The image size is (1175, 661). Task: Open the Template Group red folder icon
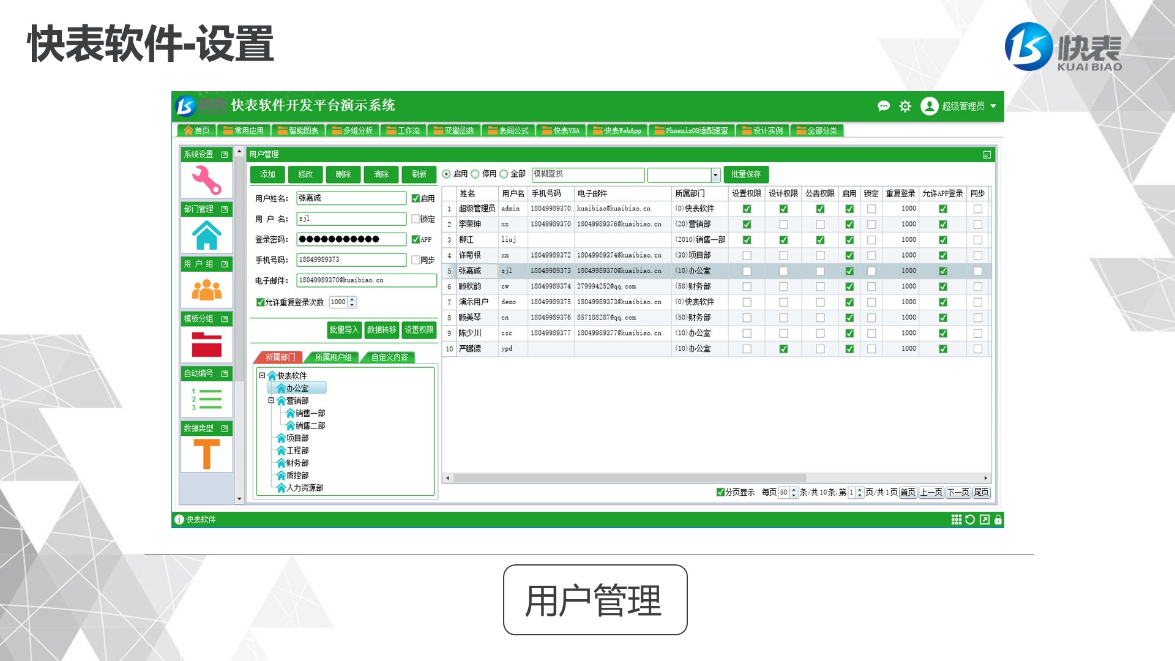click(206, 345)
